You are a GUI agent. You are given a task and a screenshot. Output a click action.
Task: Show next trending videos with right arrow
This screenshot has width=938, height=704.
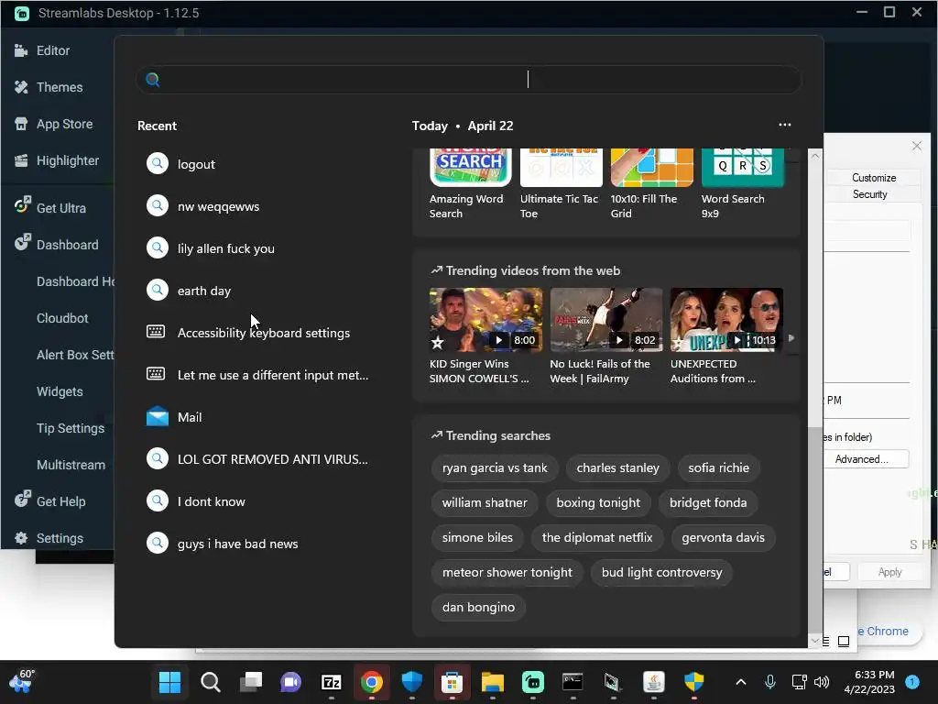(791, 338)
